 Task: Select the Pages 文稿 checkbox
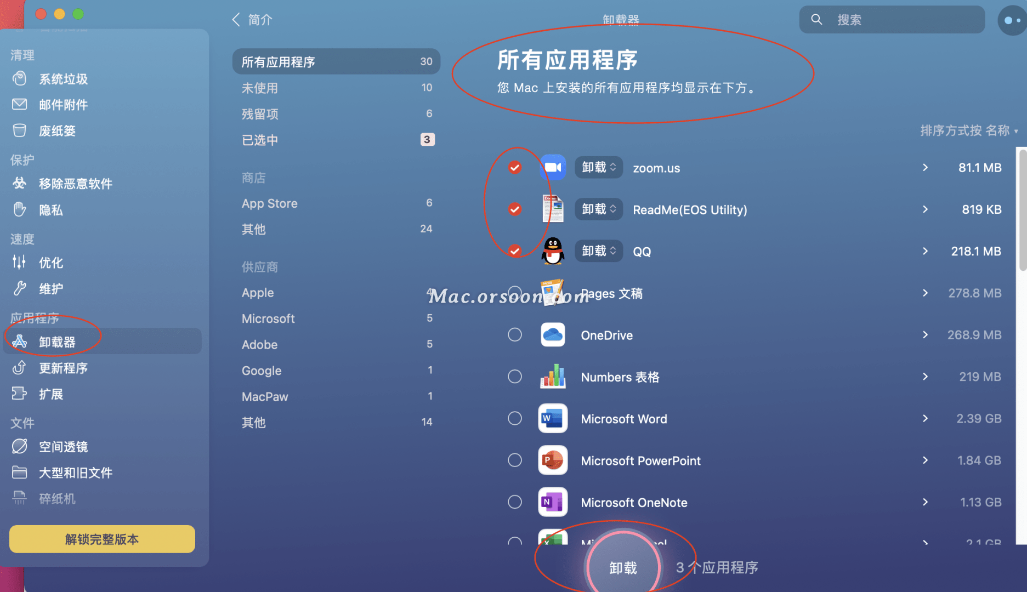pos(514,293)
